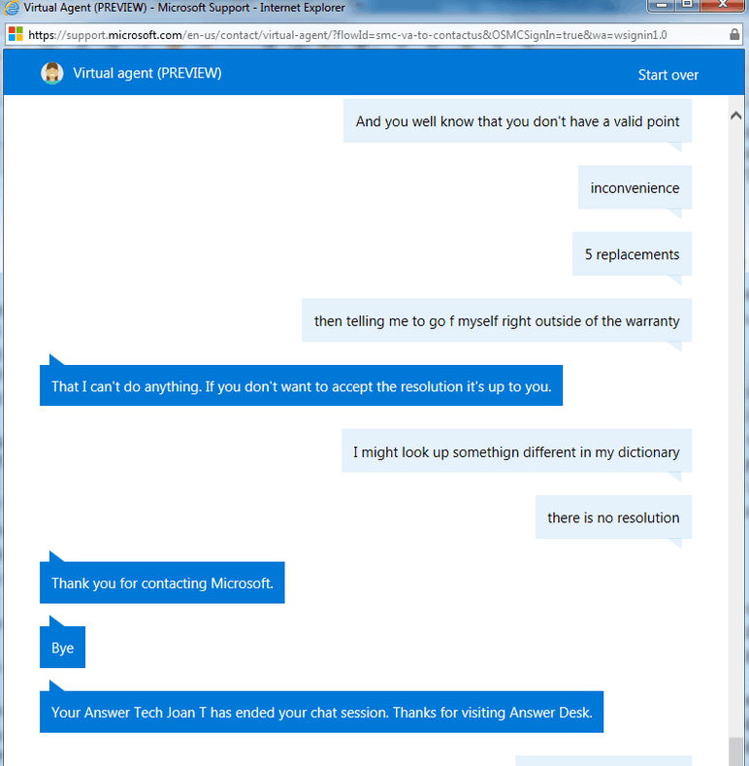Click the Internet Explorer icon in title bar
Image resolution: width=749 pixels, height=766 pixels.
coord(13,8)
